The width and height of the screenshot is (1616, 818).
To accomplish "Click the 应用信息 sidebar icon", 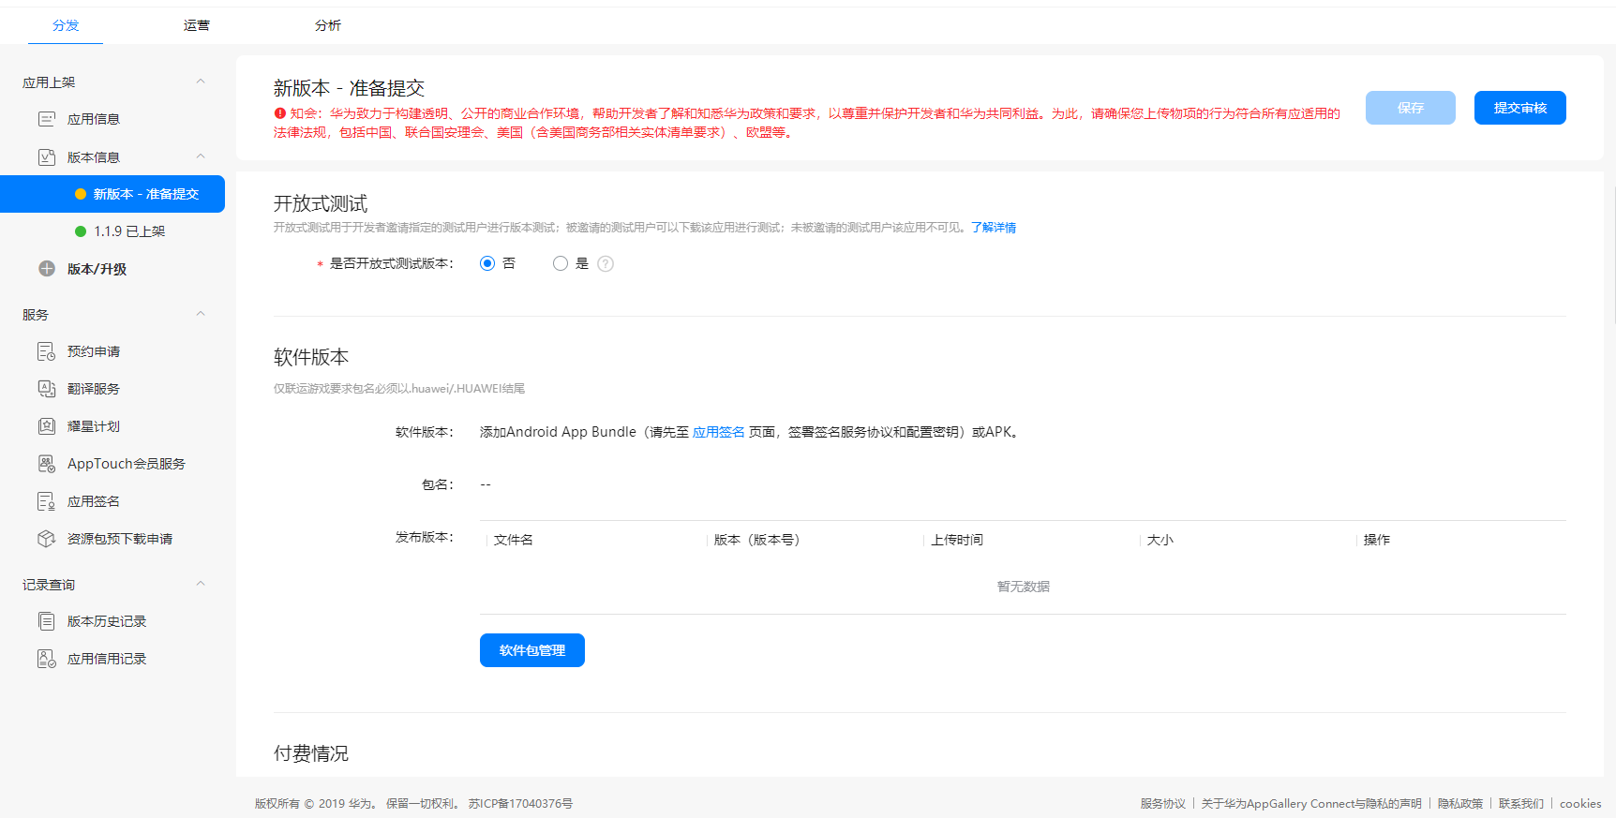I will [47, 119].
